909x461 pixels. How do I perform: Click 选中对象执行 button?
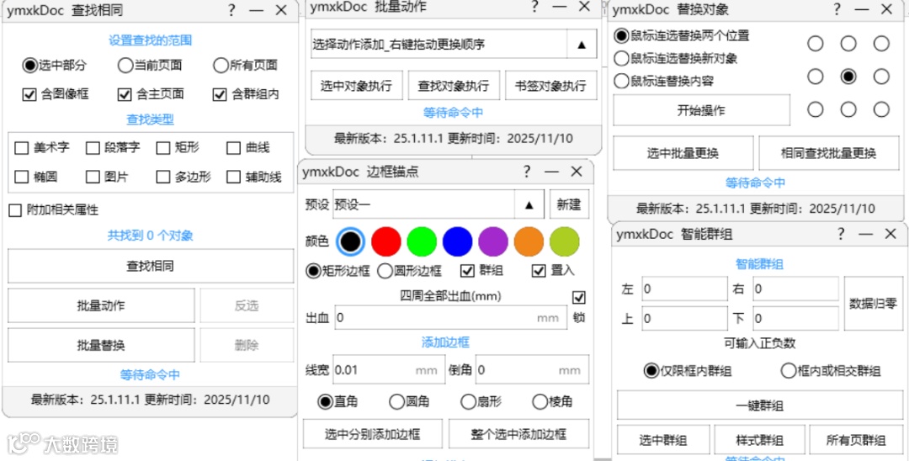click(357, 87)
